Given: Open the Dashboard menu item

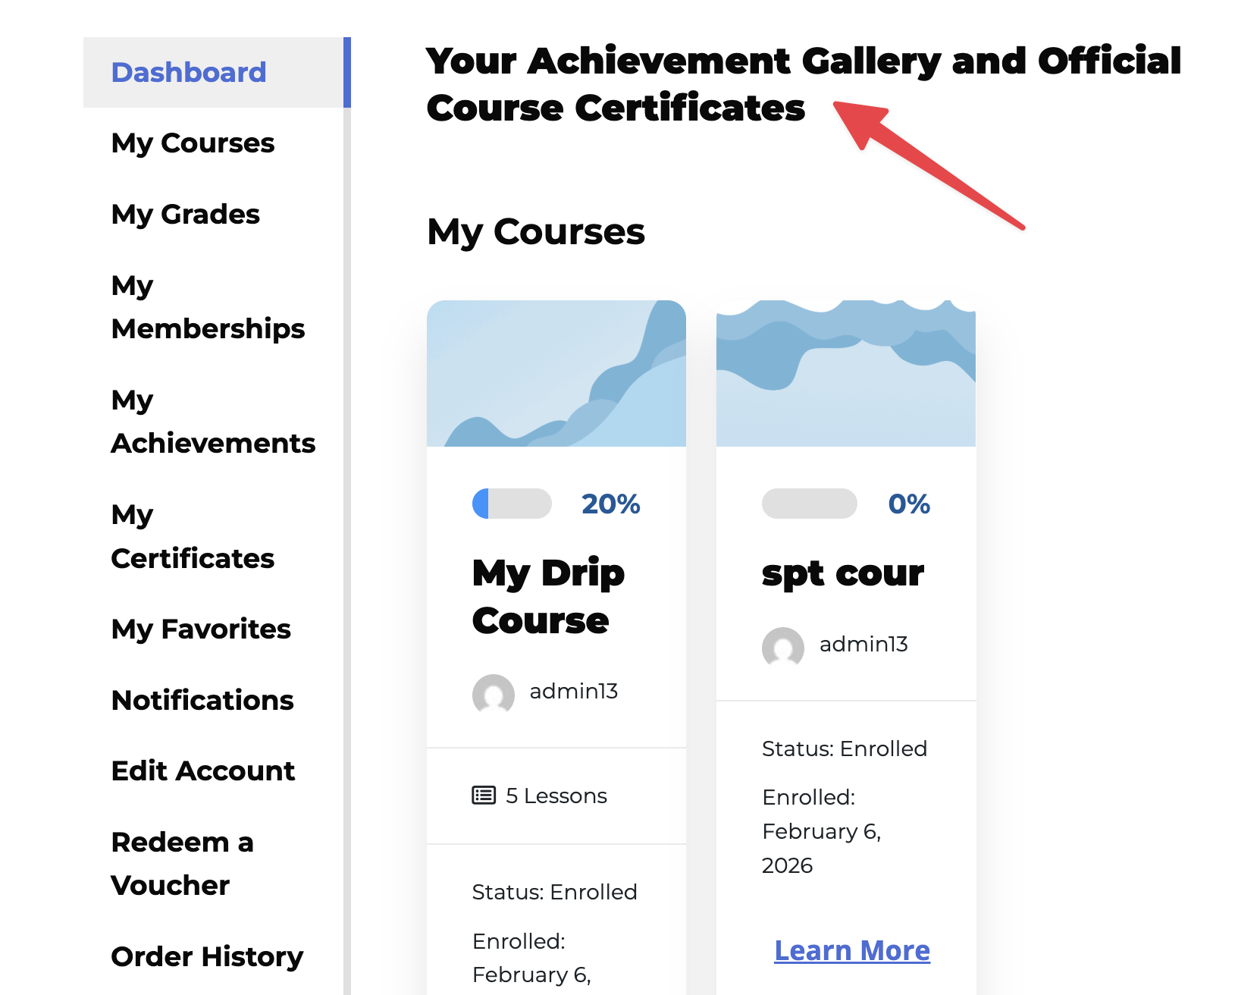Looking at the screenshot, I should 189,73.
